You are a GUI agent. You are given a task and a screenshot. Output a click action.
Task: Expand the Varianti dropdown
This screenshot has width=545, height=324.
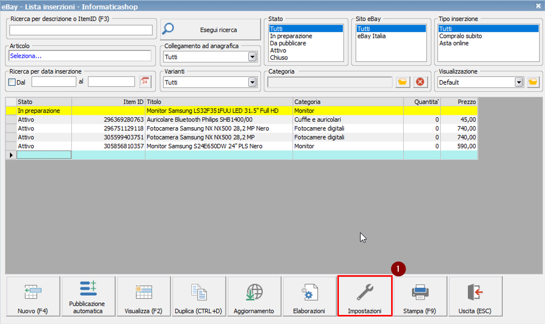tap(252, 83)
